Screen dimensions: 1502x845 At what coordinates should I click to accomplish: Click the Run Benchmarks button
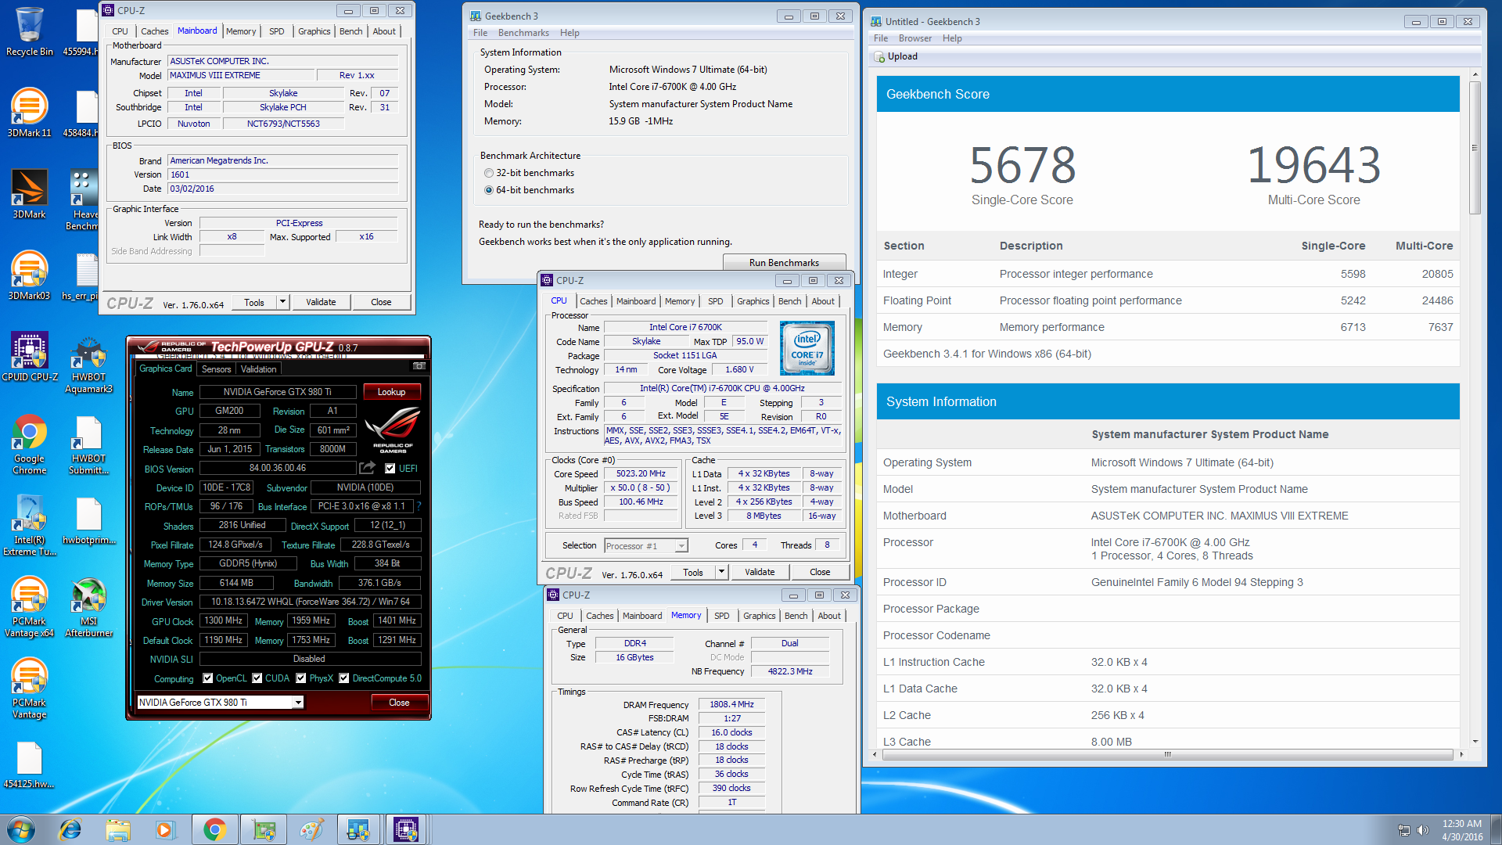(784, 262)
